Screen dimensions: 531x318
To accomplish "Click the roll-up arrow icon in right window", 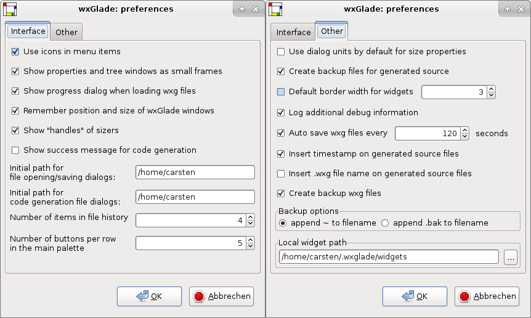I will tap(508, 9).
